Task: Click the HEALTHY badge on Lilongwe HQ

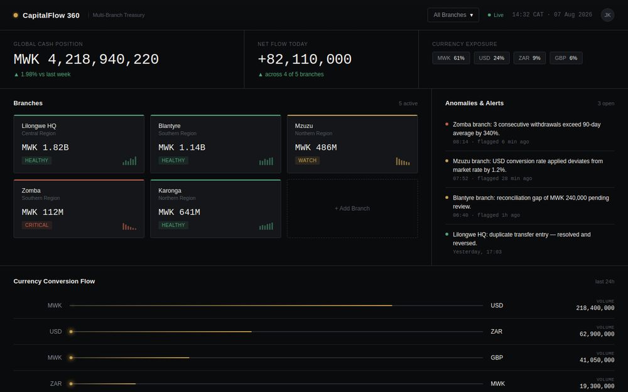Action: [36, 161]
